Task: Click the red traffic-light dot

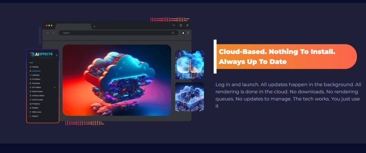Action: tap(47, 25)
